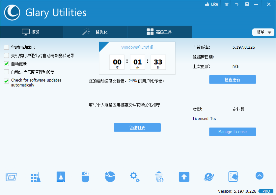Enable the 定时自动优化 checkbox
This screenshot has width=276, height=195.
(7, 47)
